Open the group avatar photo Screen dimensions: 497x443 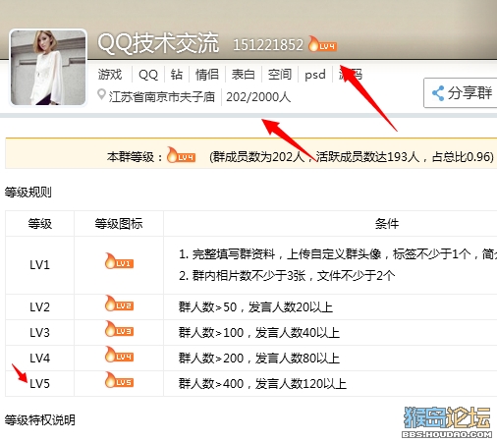pyautogui.click(x=48, y=68)
